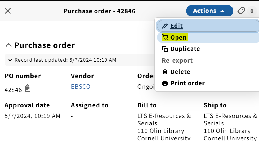
Task: Click the Approval date value text
Action: coord(32,116)
